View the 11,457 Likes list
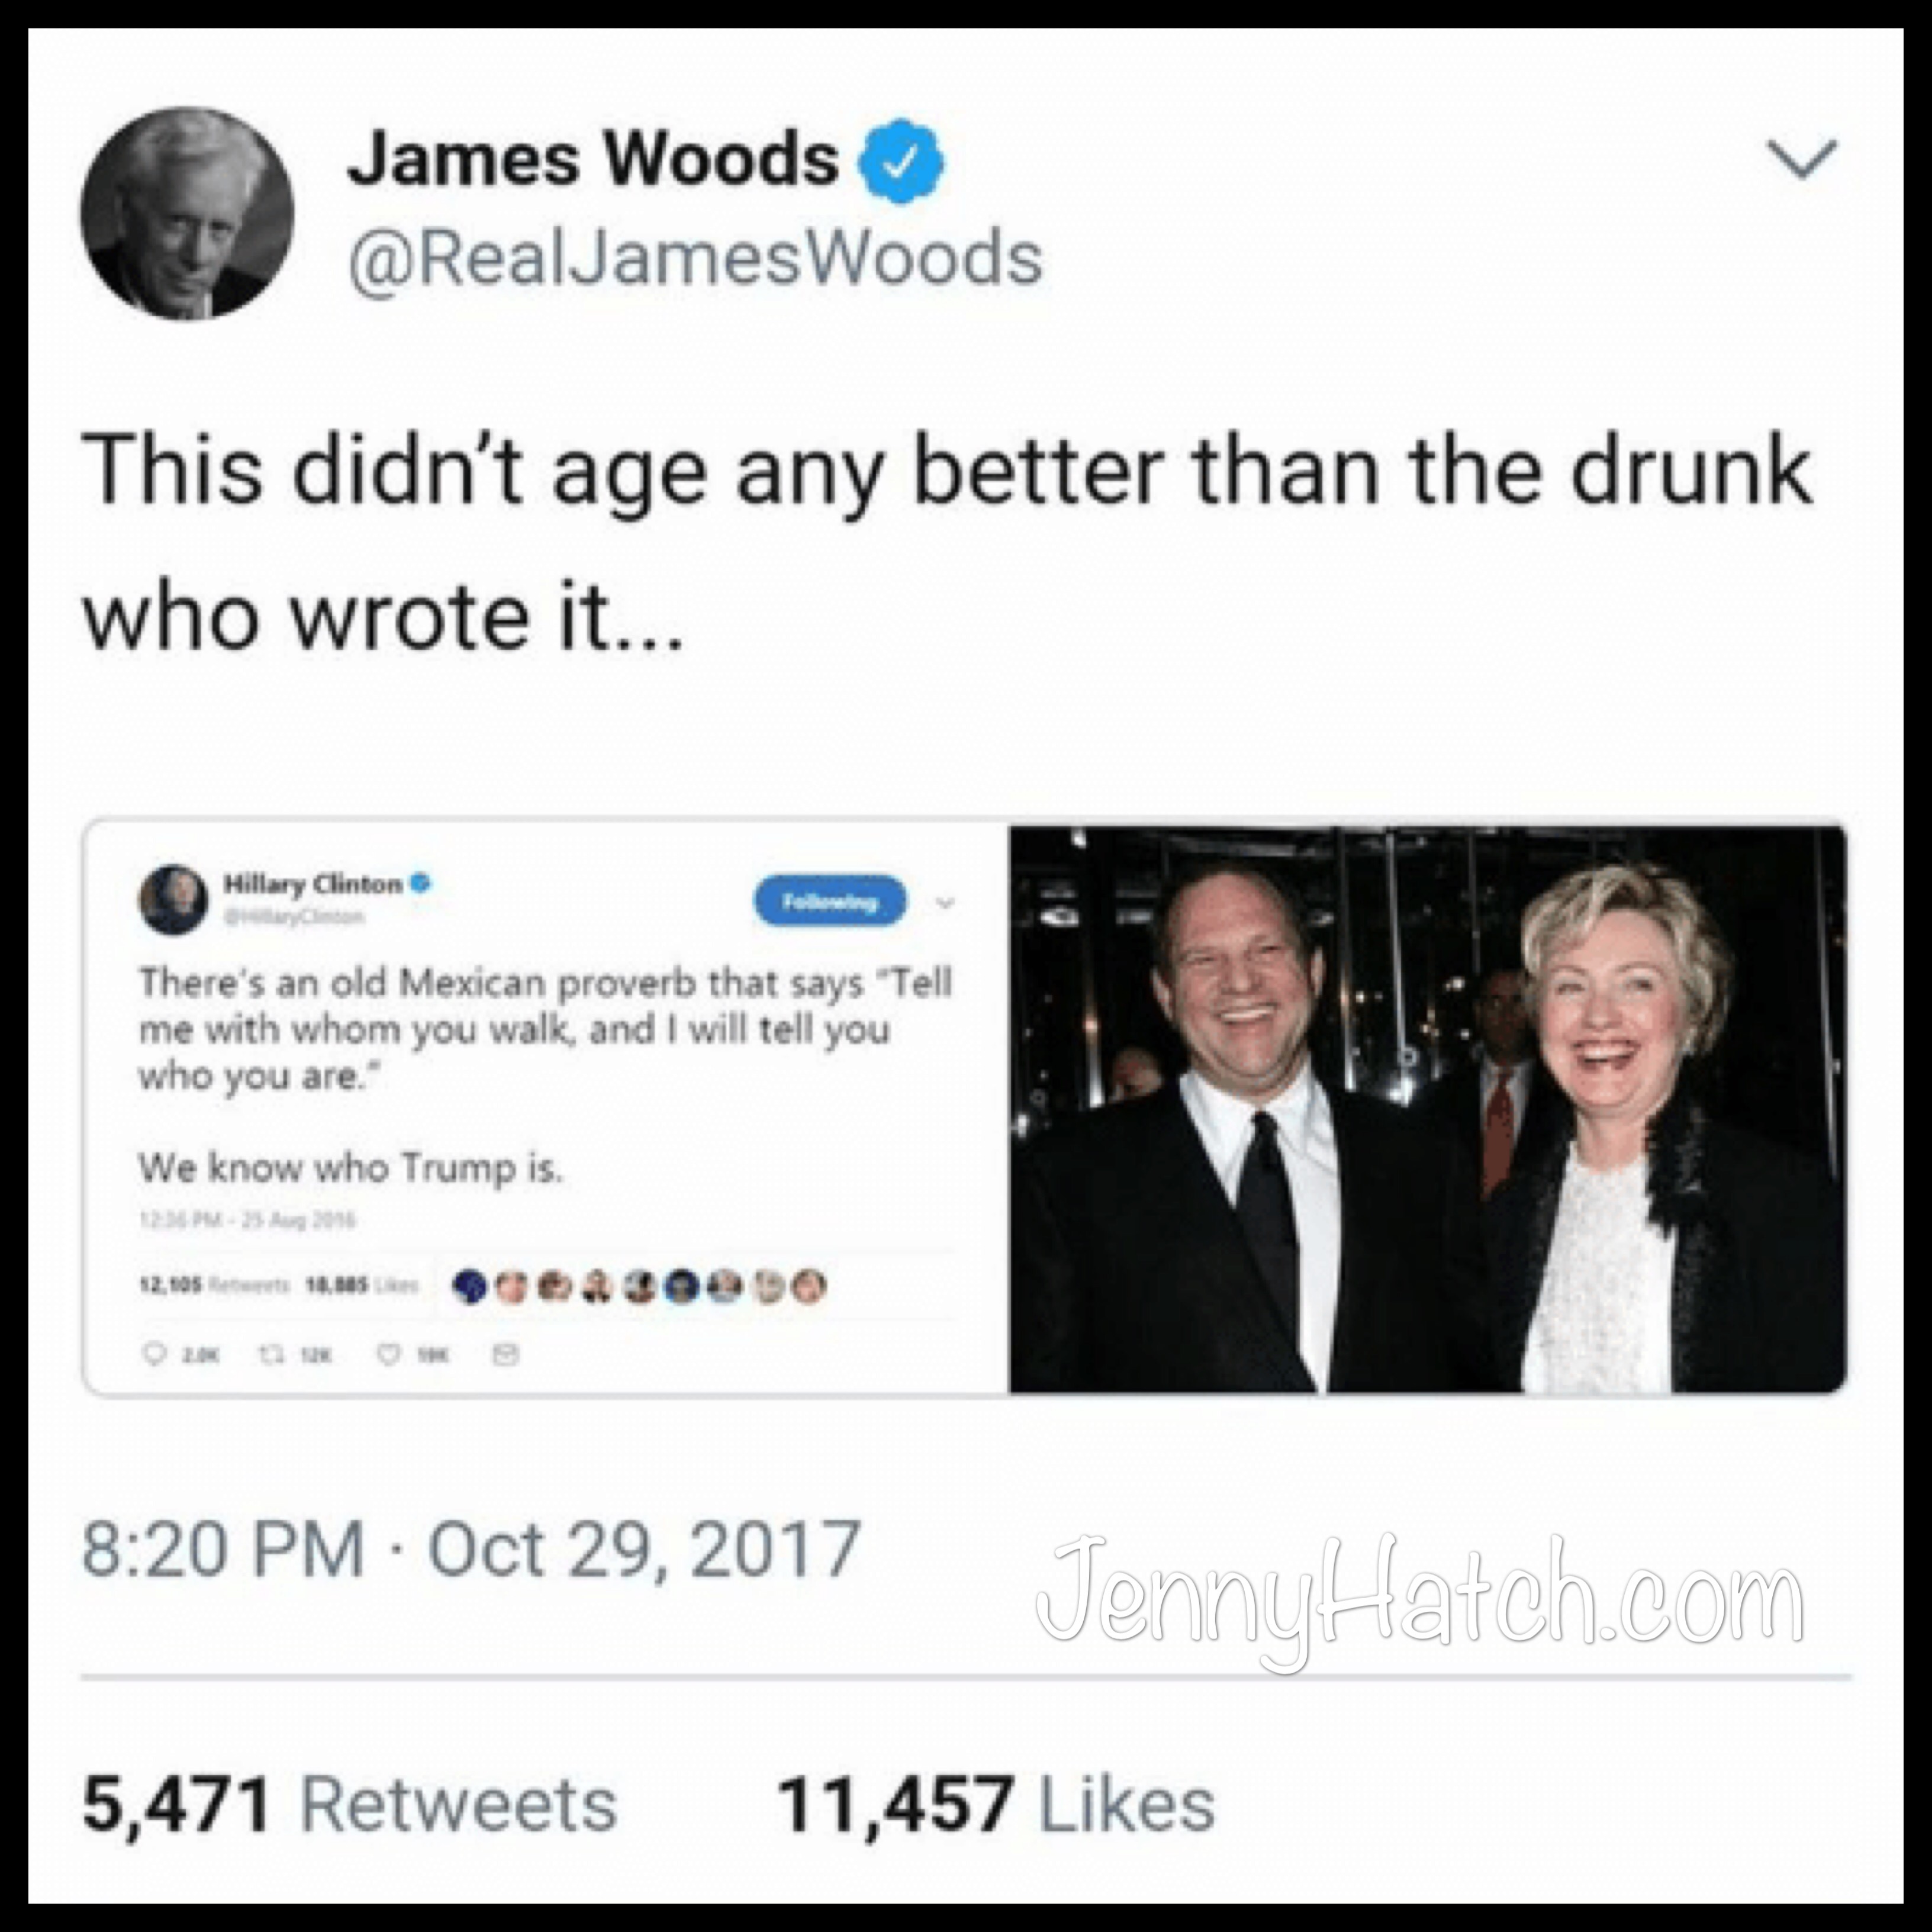Viewport: 1932px width, 1932px height. point(997,1806)
